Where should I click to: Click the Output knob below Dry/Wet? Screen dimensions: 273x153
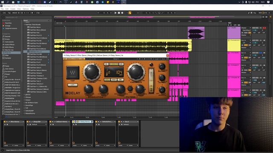(x=162, y=78)
